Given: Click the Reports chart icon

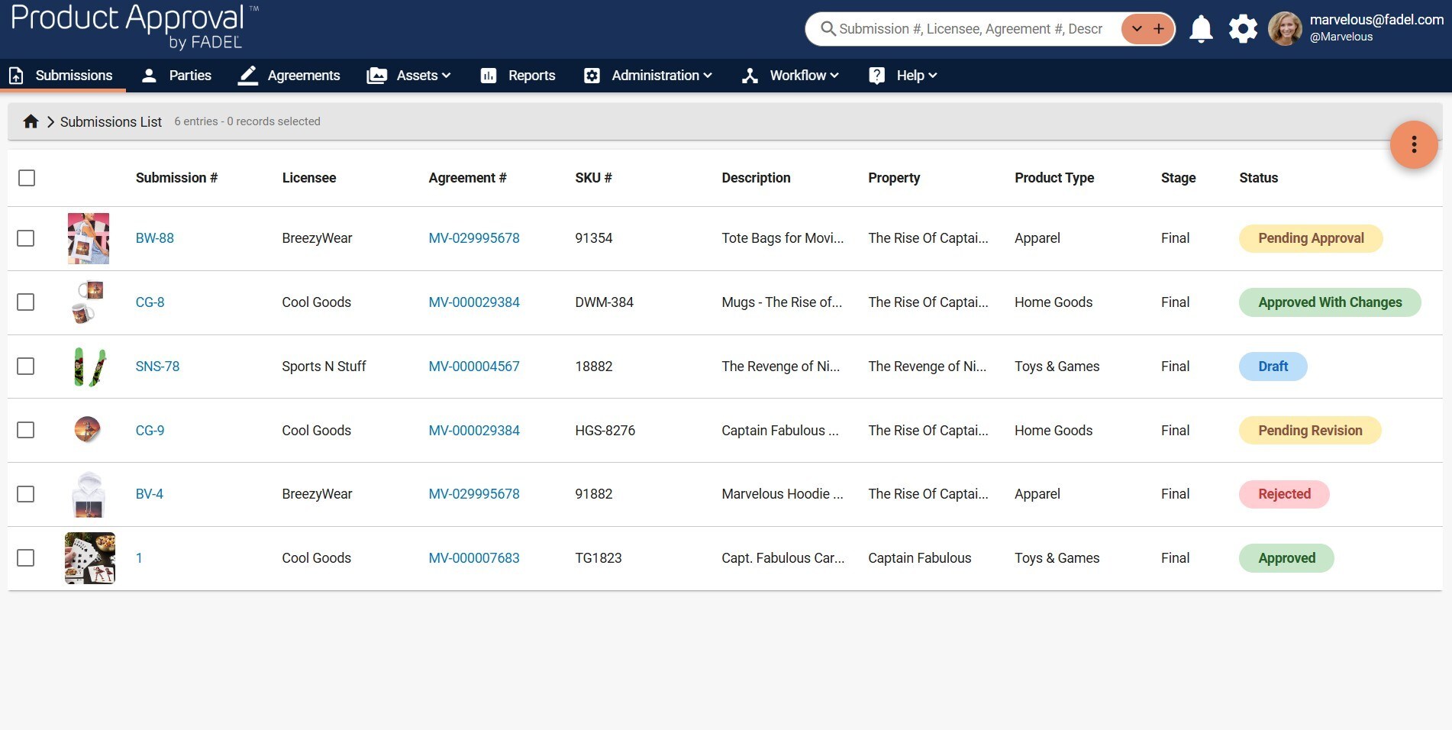Looking at the screenshot, I should click(489, 76).
